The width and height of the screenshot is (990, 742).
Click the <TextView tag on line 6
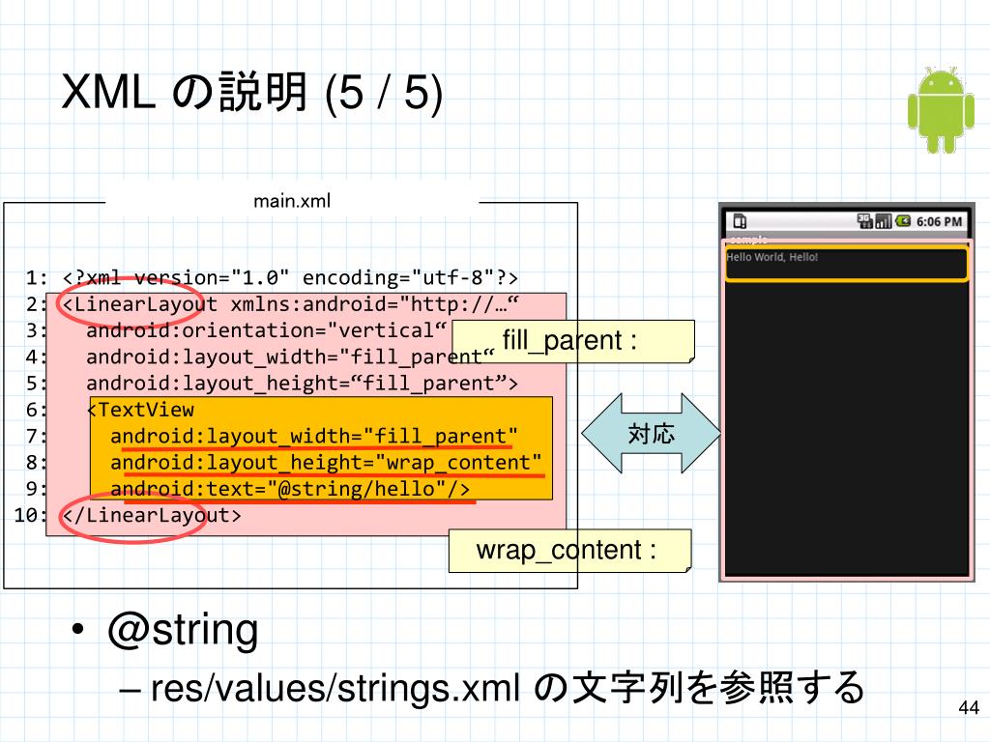(140, 410)
